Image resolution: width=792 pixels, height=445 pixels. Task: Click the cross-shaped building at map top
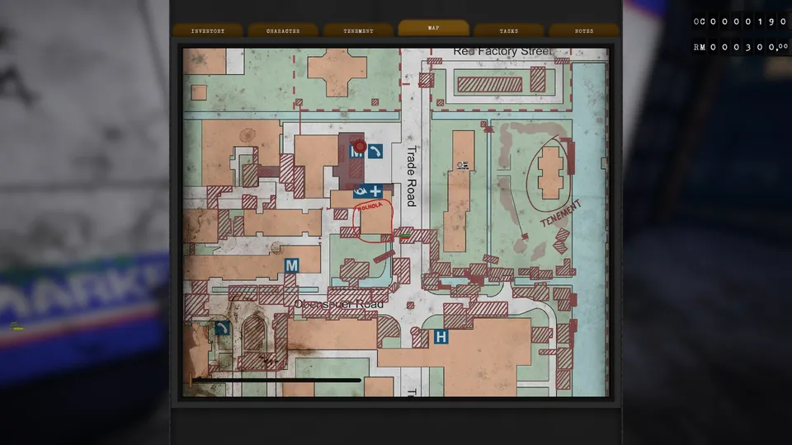coord(337,72)
